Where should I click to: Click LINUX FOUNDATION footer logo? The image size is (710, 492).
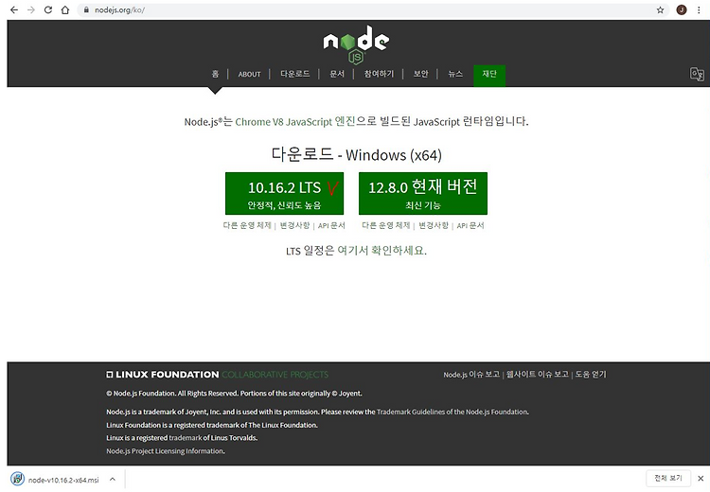(x=163, y=375)
